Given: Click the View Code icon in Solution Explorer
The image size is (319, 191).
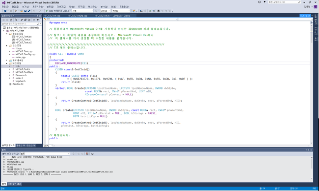Looking at the screenshot, I should click(x=34, y=20).
